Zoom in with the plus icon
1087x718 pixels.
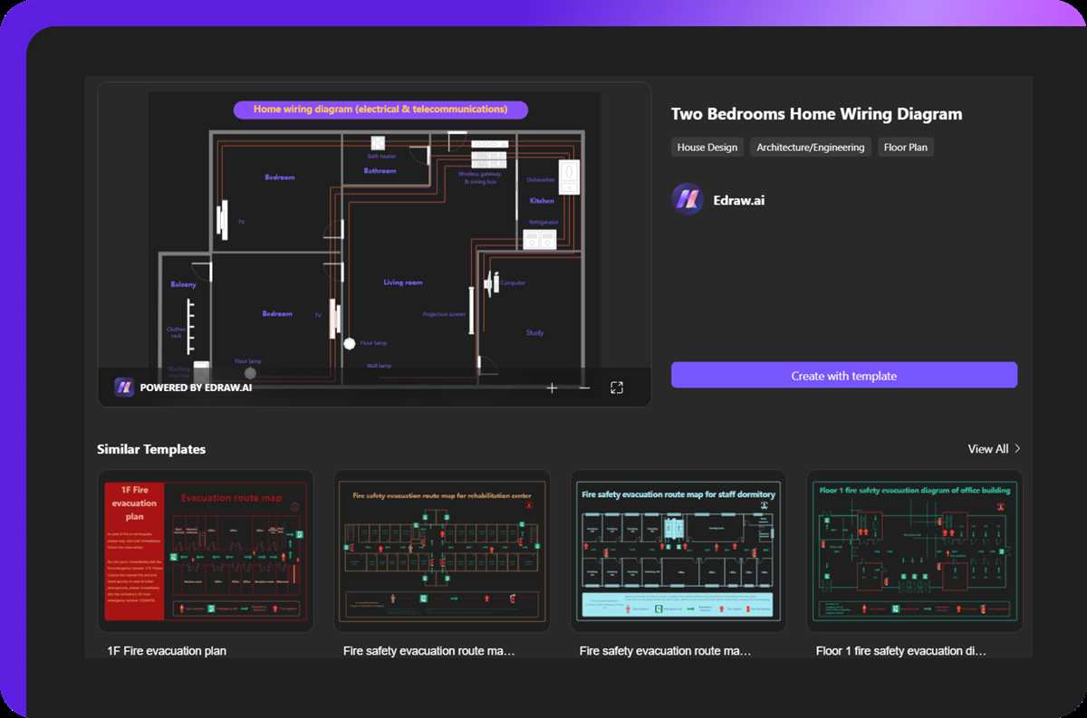552,388
